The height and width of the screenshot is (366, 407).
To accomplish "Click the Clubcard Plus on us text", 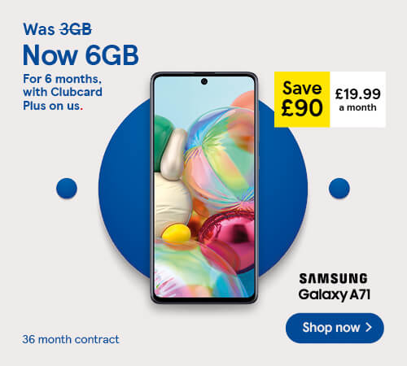I will coord(63,98).
